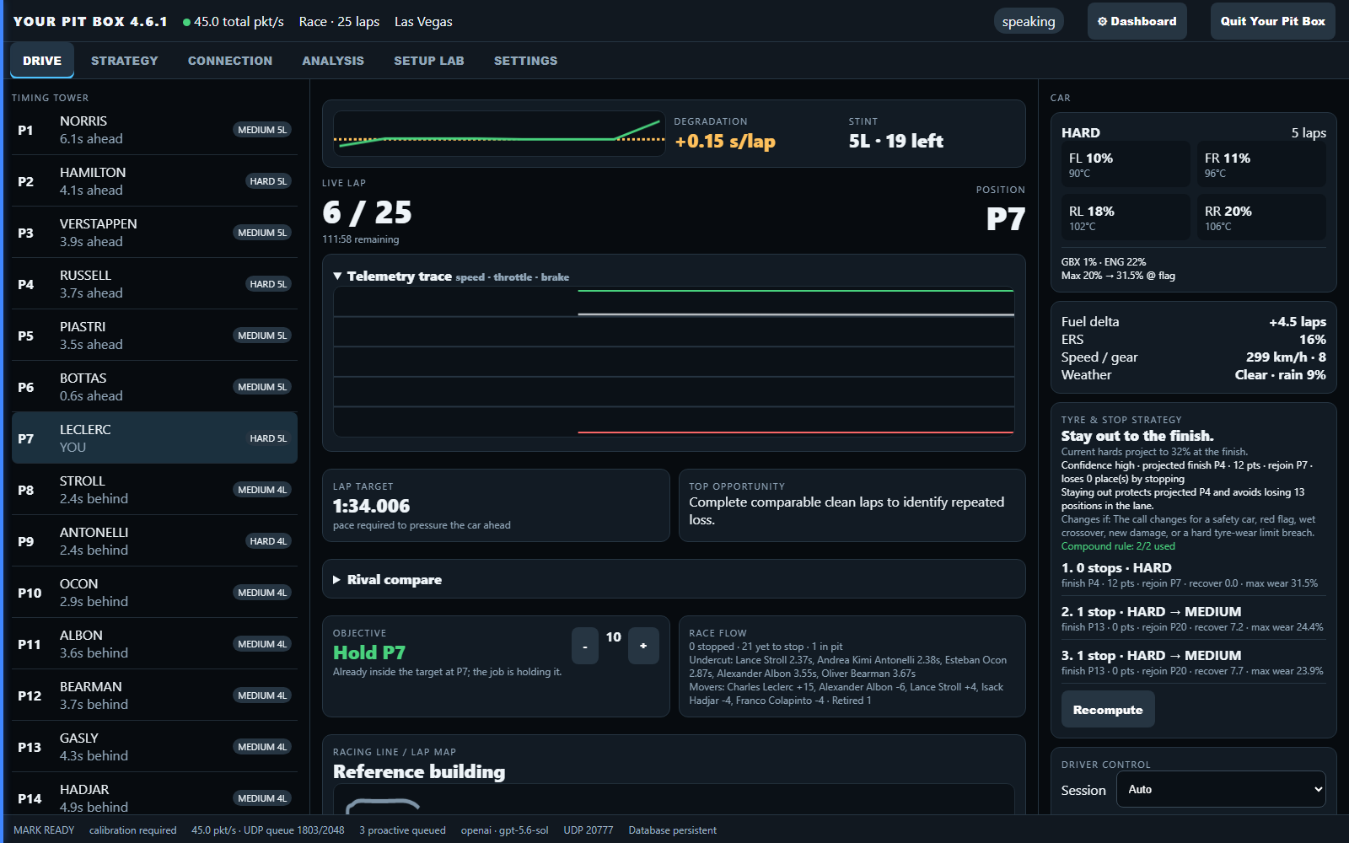Expand the Rival compare section
The image size is (1349, 843).
(x=388, y=579)
